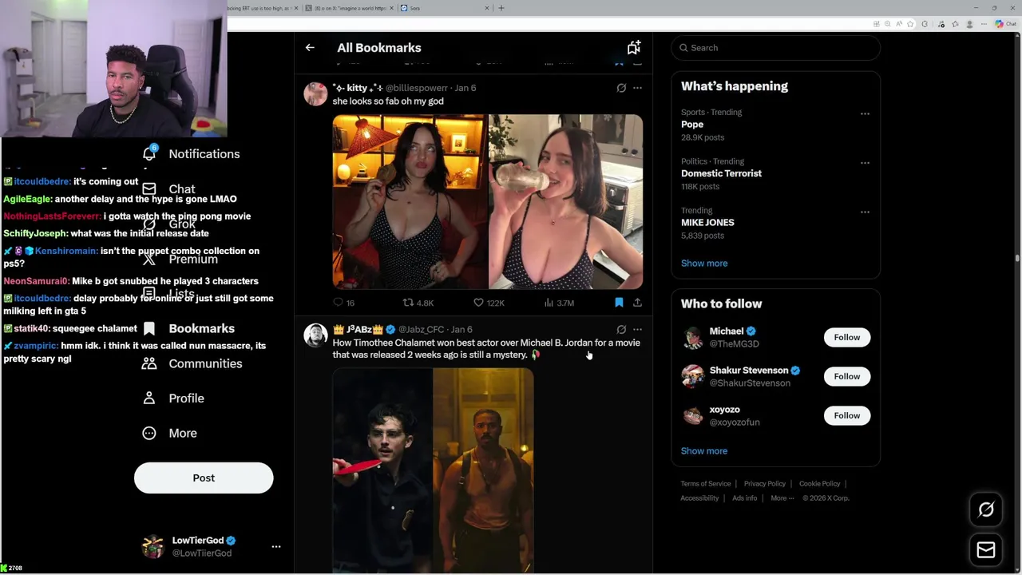Click the Grok explain icon on J3ABz's post
The image size is (1022, 575).
click(621, 329)
